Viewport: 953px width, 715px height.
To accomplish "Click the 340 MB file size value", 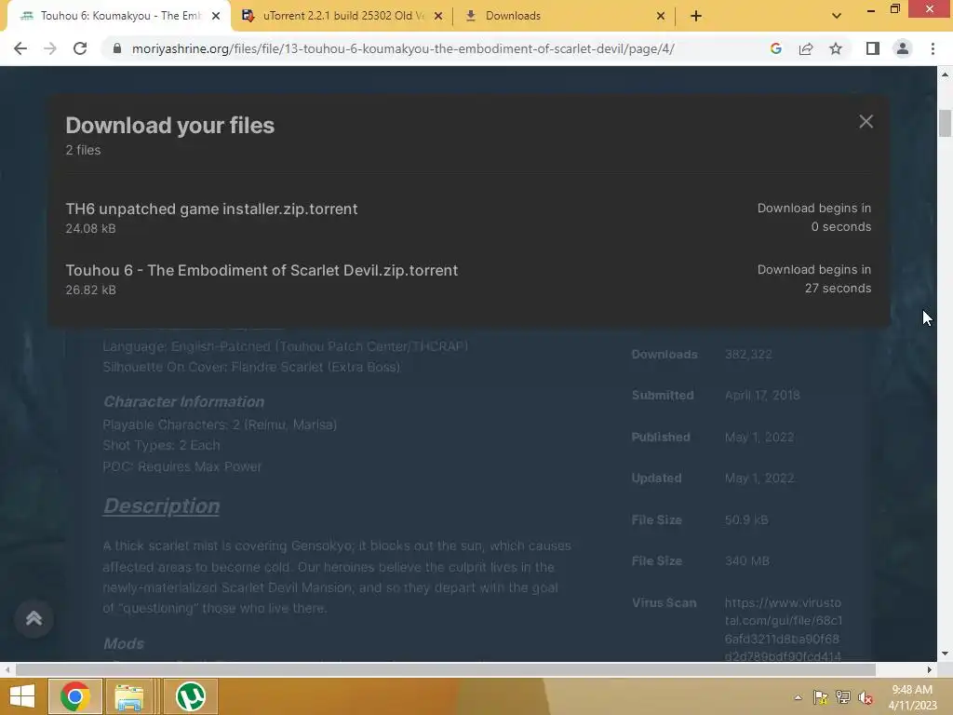I will pyautogui.click(x=747, y=560).
